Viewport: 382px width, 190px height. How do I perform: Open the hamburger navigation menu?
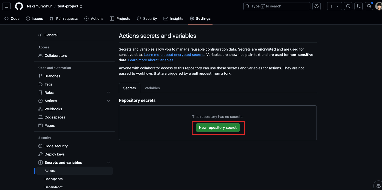pyautogui.click(x=6, y=6)
